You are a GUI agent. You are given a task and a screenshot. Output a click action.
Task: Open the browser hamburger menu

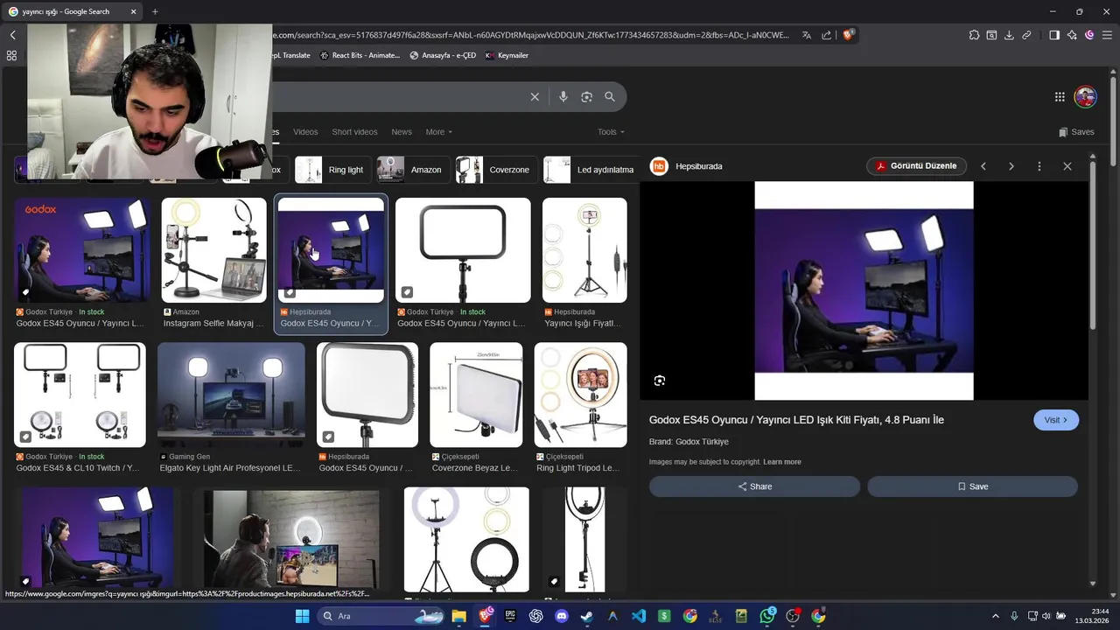[1107, 35]
